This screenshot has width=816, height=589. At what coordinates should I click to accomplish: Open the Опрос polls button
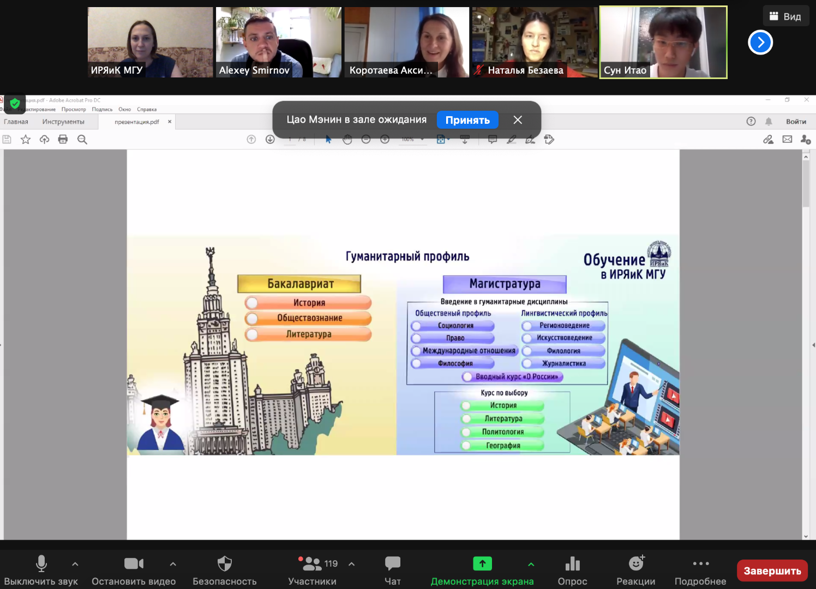pyautogui.click(x=573, y=570)
